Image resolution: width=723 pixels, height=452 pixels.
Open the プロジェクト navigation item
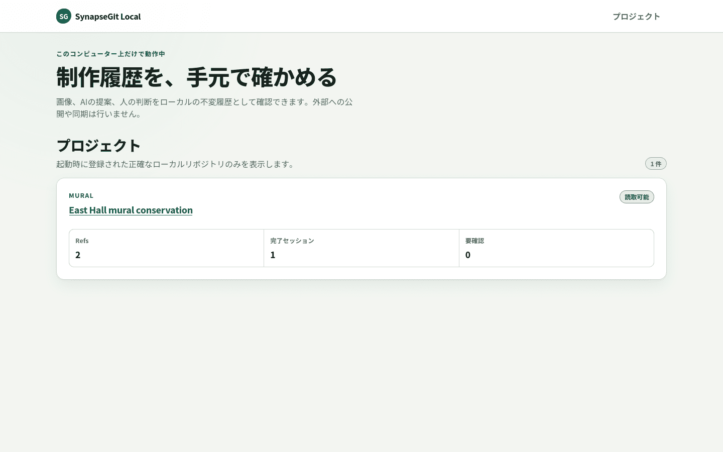tap(636, 16)
